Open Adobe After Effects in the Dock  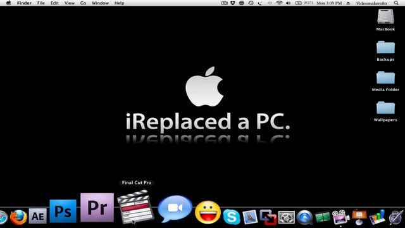(38, 216)
